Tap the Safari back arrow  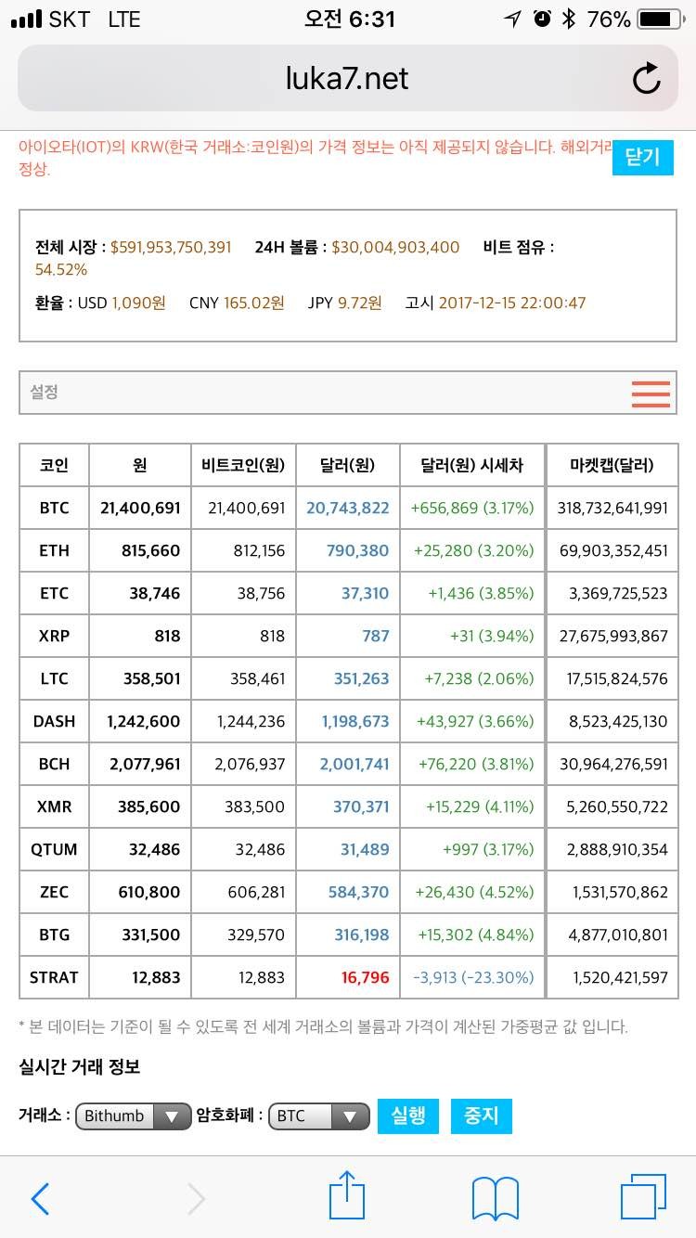click(x=40, y=1199)
